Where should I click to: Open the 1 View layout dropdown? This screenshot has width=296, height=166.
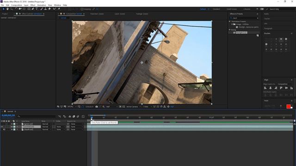[x=147, y=107]
